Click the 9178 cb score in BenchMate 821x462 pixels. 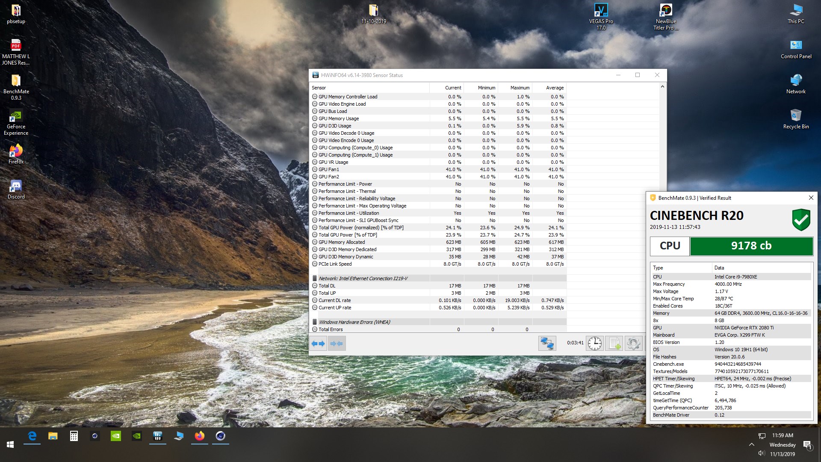(x=751, y=246)
